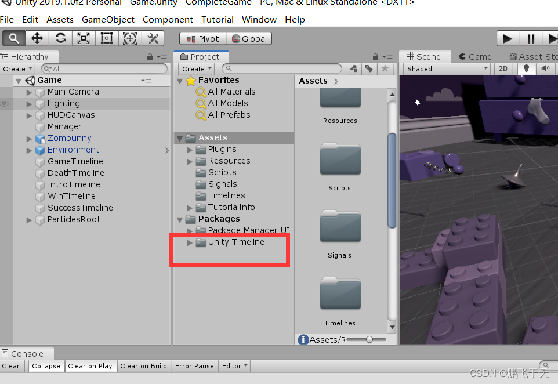This screenshot has height=384, width=558.
Task: Toggle Collapse in Console
Action: click(x=46, y=366)
